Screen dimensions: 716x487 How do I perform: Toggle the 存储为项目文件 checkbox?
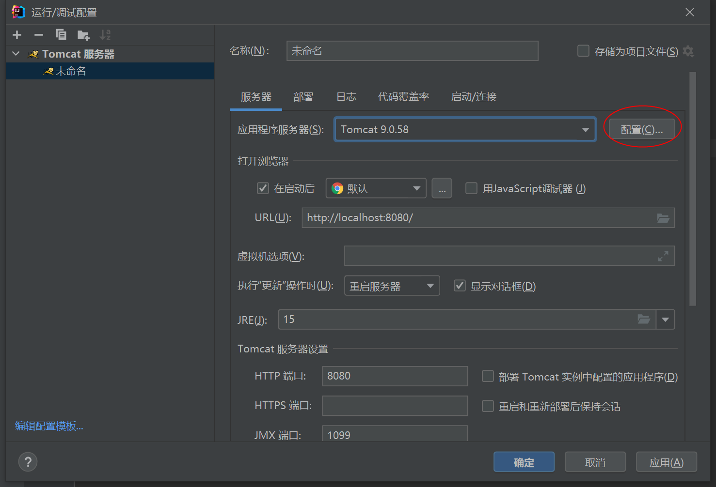pos(584,51)
